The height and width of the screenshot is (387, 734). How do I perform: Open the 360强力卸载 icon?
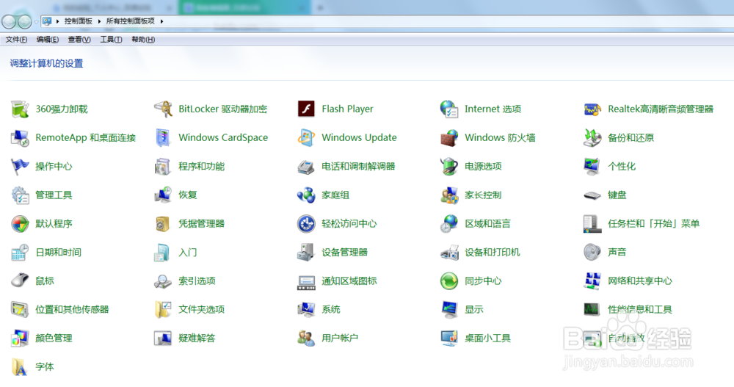pos(20,109)
